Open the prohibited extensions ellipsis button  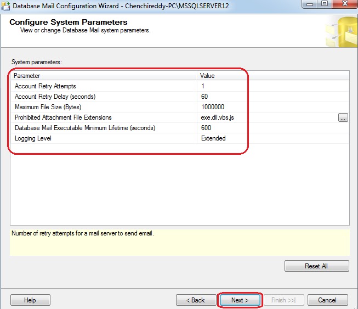343,117
